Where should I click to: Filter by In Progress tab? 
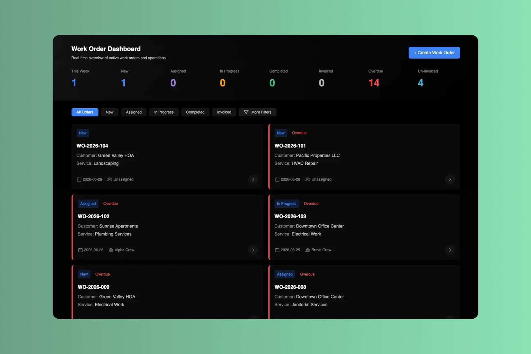click(164, 112)
